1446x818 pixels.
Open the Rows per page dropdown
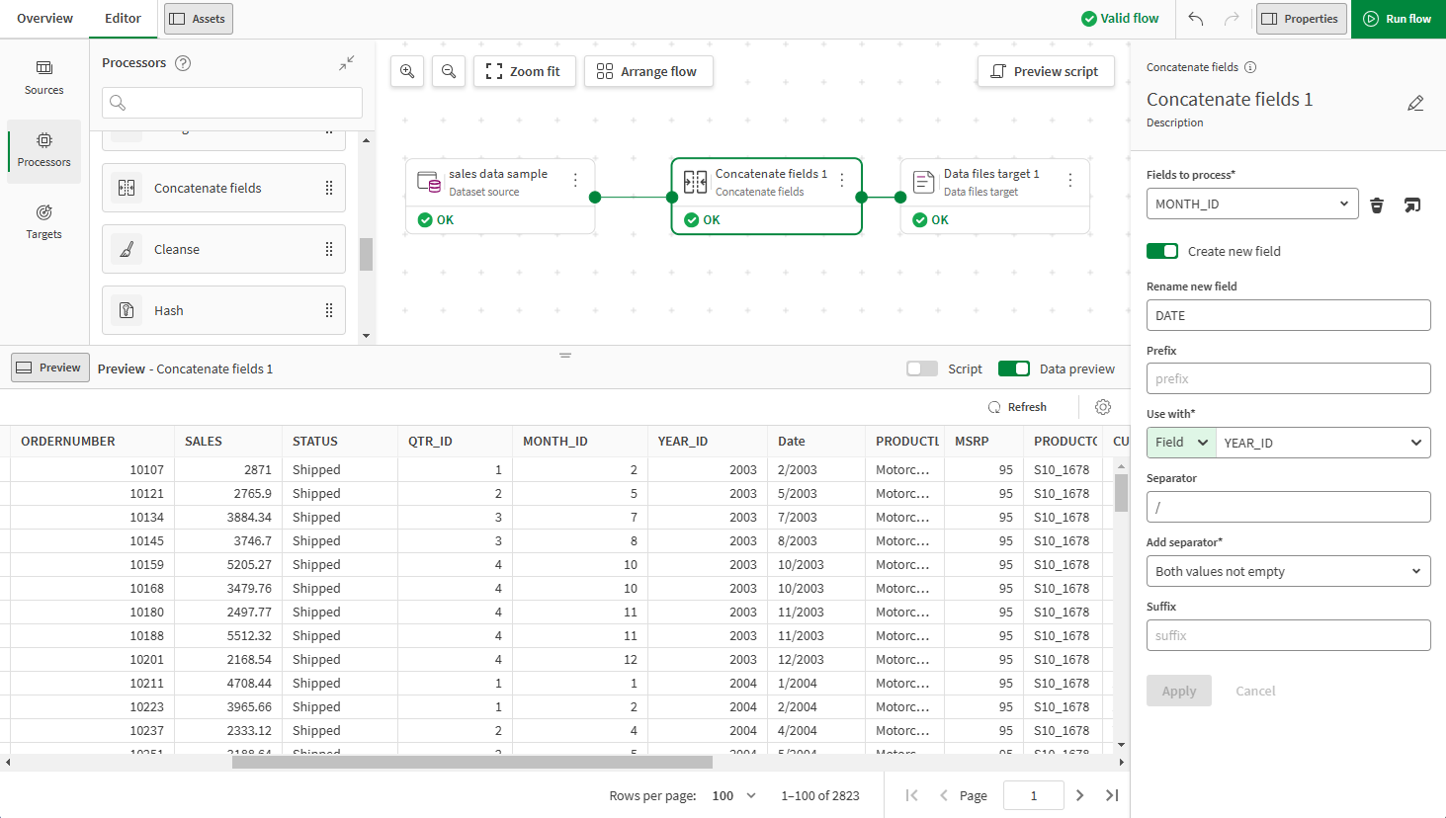pos(734,795)
